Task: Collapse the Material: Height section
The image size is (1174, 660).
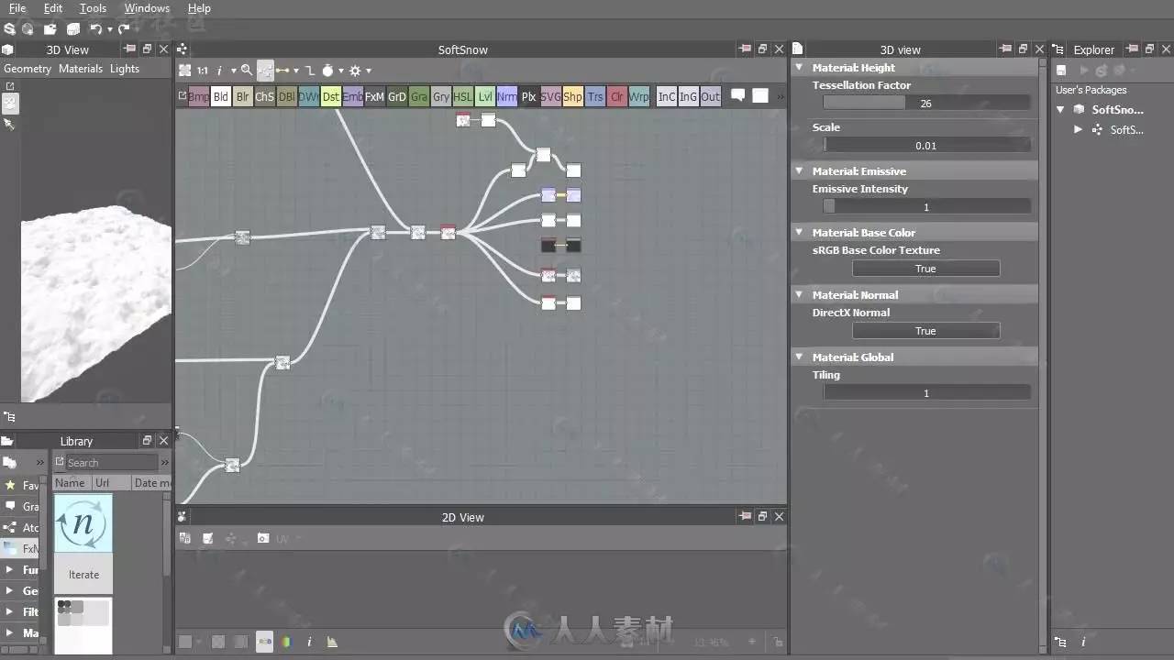Action: (799, 68)
